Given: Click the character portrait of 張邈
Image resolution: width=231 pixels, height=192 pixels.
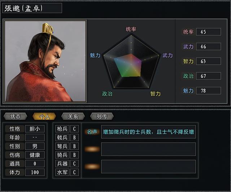Looking at the screenshot, I should [45, 61].
